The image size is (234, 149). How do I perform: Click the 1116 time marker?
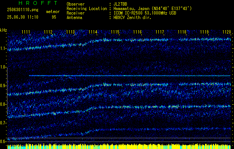coord(137,32)
